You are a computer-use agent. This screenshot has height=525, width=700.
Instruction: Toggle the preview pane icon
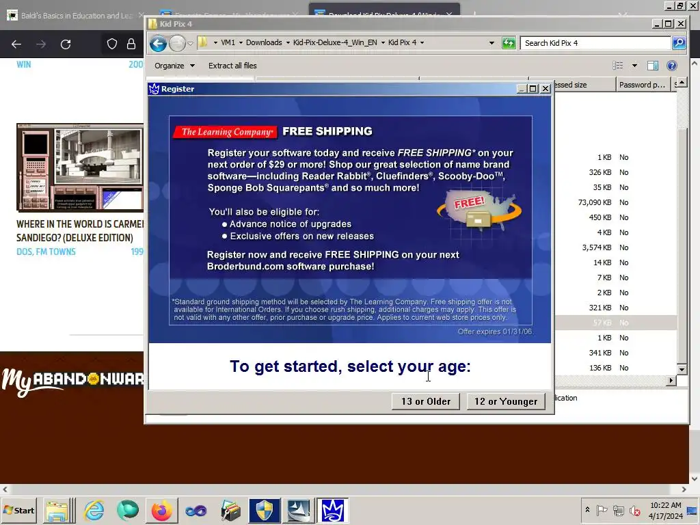click(x=653, y=66)
